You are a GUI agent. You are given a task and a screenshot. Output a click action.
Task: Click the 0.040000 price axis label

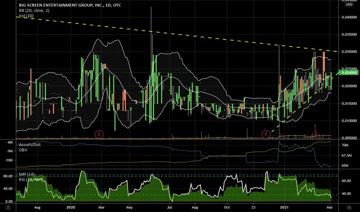(349, 17)
